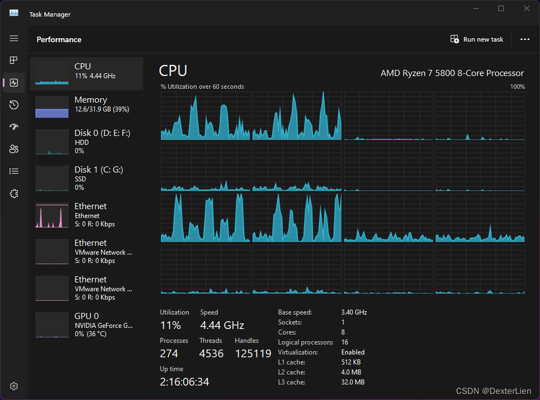
Task: Open the Users view
Action: pos(14,149)
